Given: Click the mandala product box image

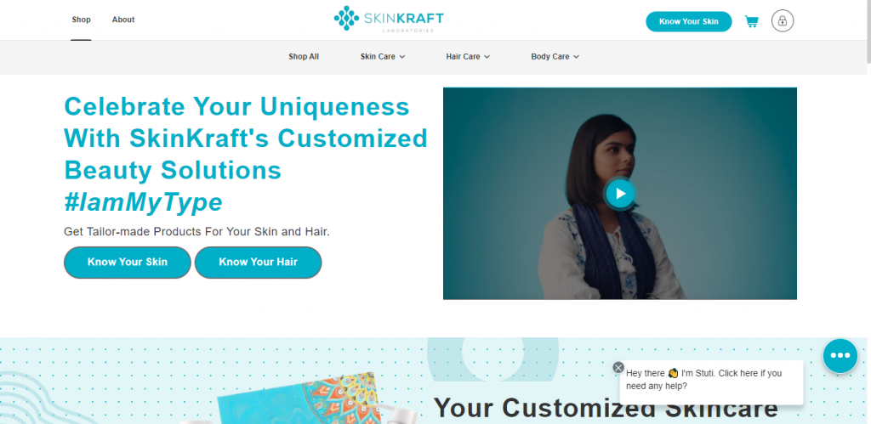Looking at the screenshot, I should [x=300, y=399].
